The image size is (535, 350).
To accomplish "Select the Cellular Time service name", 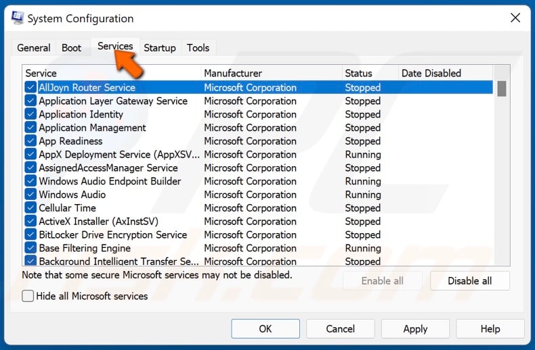I will [67, 207].
